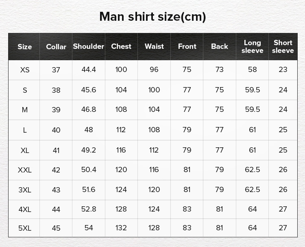305x247 pixels.
Task: Click the Collar column header
Action: [56, 47]
